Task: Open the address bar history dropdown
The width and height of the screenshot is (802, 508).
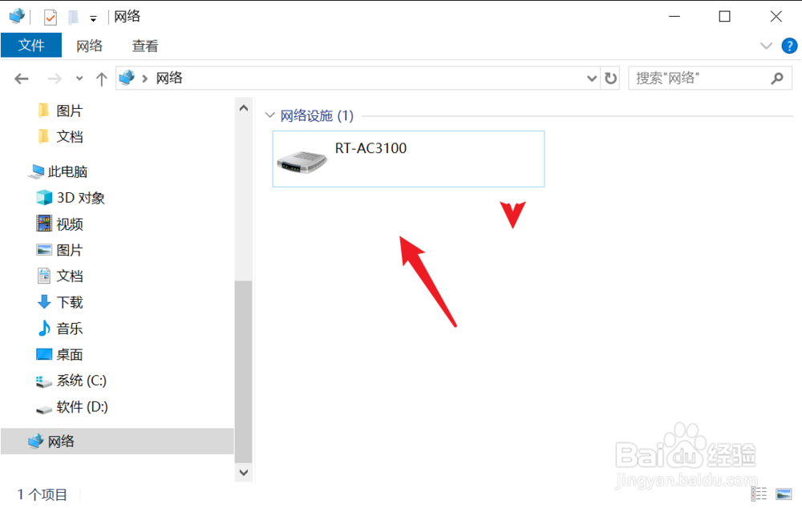Action: pyautogui.click(x=591, y=79)
